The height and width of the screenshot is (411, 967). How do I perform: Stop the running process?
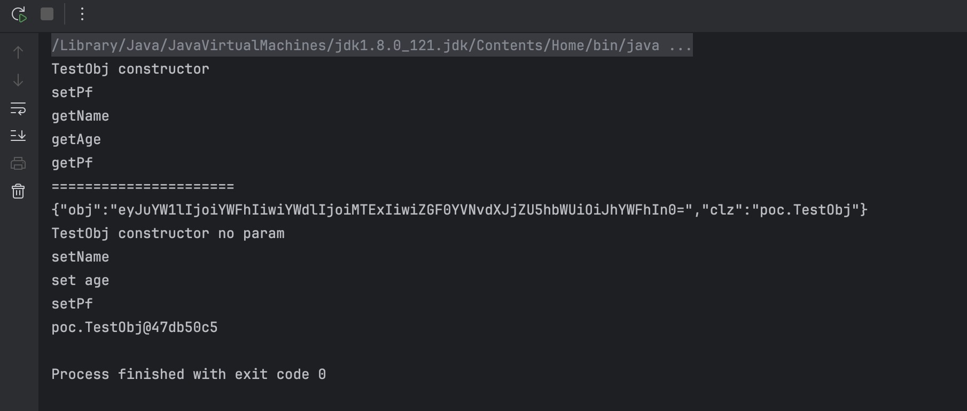coord(47,14)
